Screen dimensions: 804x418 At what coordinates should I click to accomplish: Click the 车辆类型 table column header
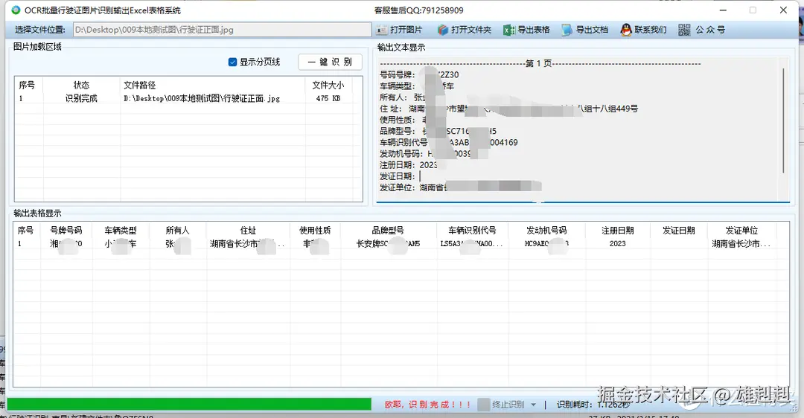click(121, 231)
